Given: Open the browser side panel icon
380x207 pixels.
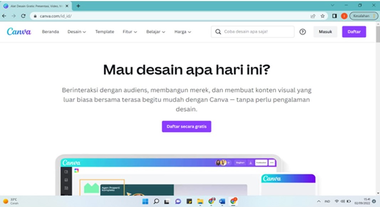Looking at the screenshot, I should (x=335, y=16).
